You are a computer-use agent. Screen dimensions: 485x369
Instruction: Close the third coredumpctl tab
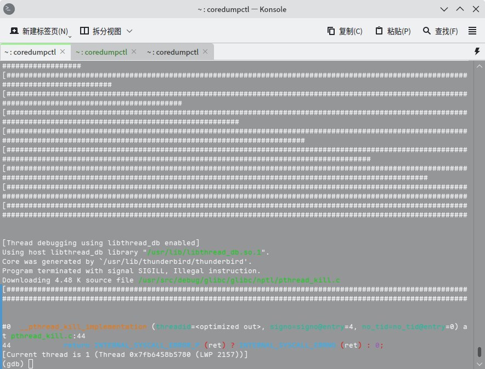click(x=205, y=52)
